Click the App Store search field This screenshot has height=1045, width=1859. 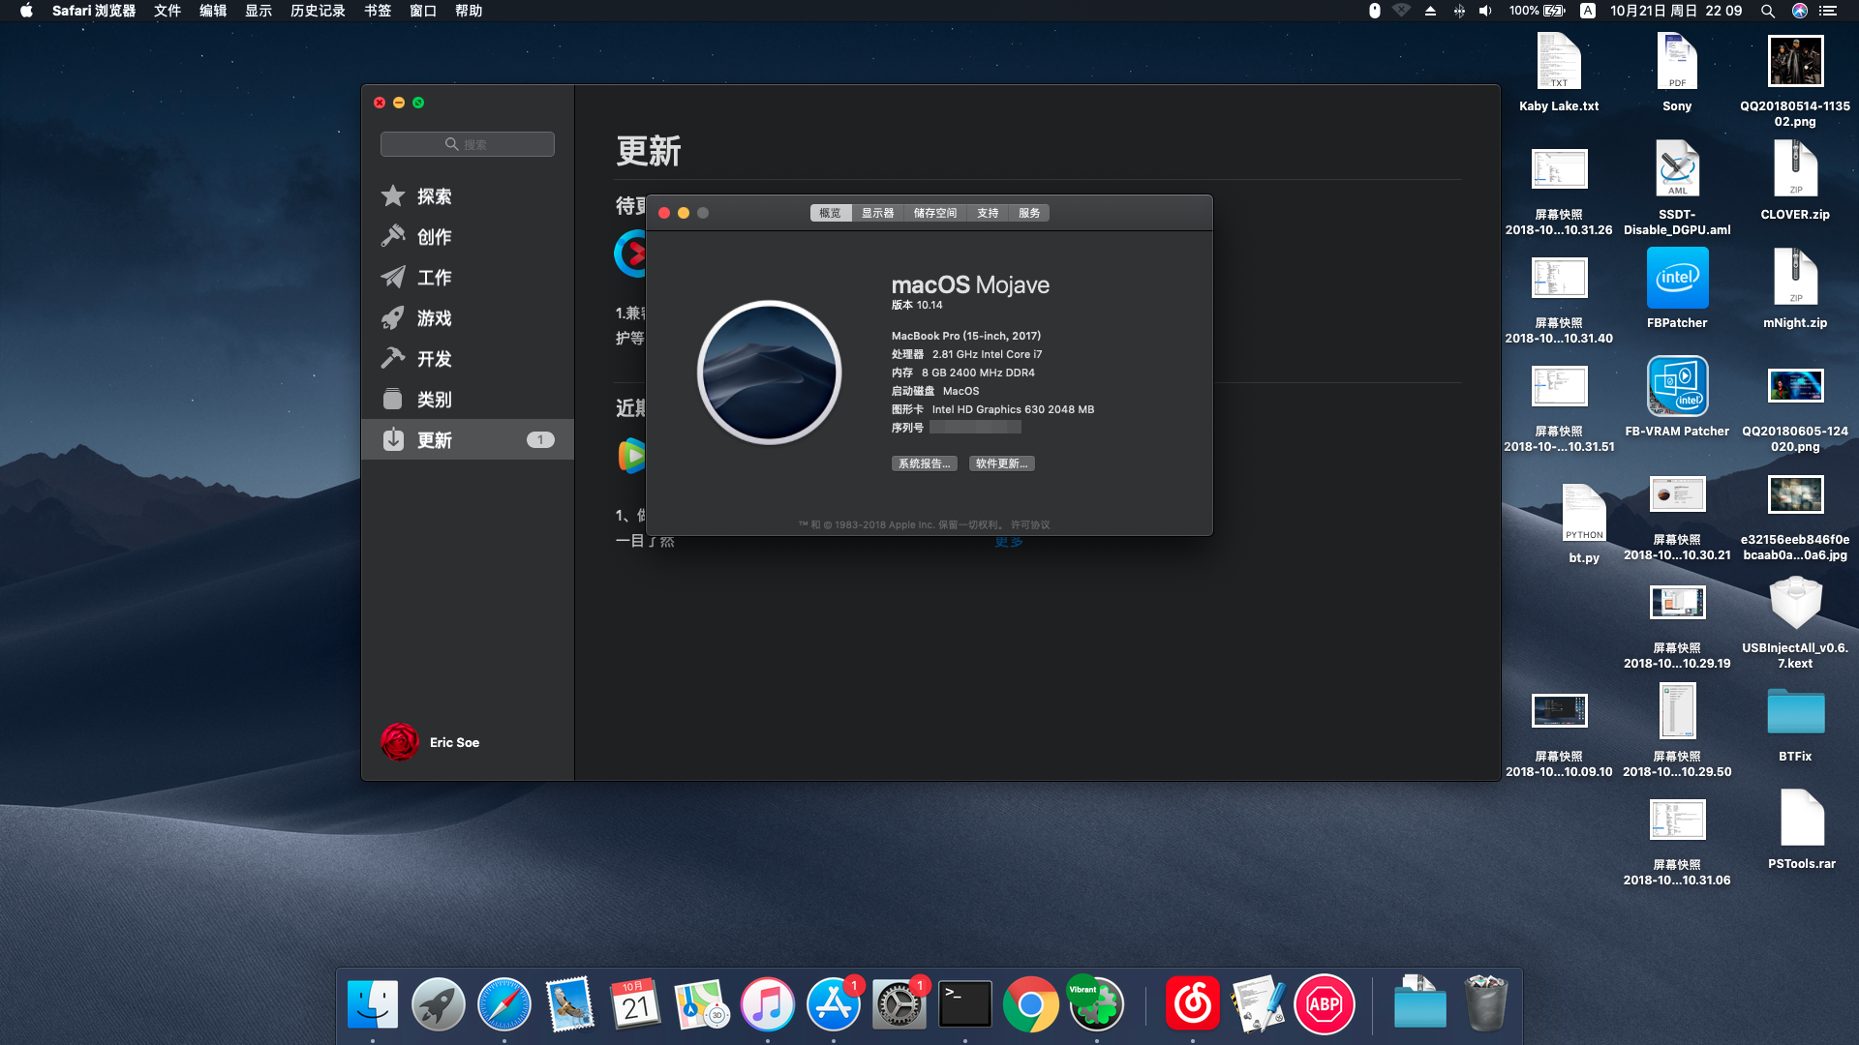(x=468, y=144)
